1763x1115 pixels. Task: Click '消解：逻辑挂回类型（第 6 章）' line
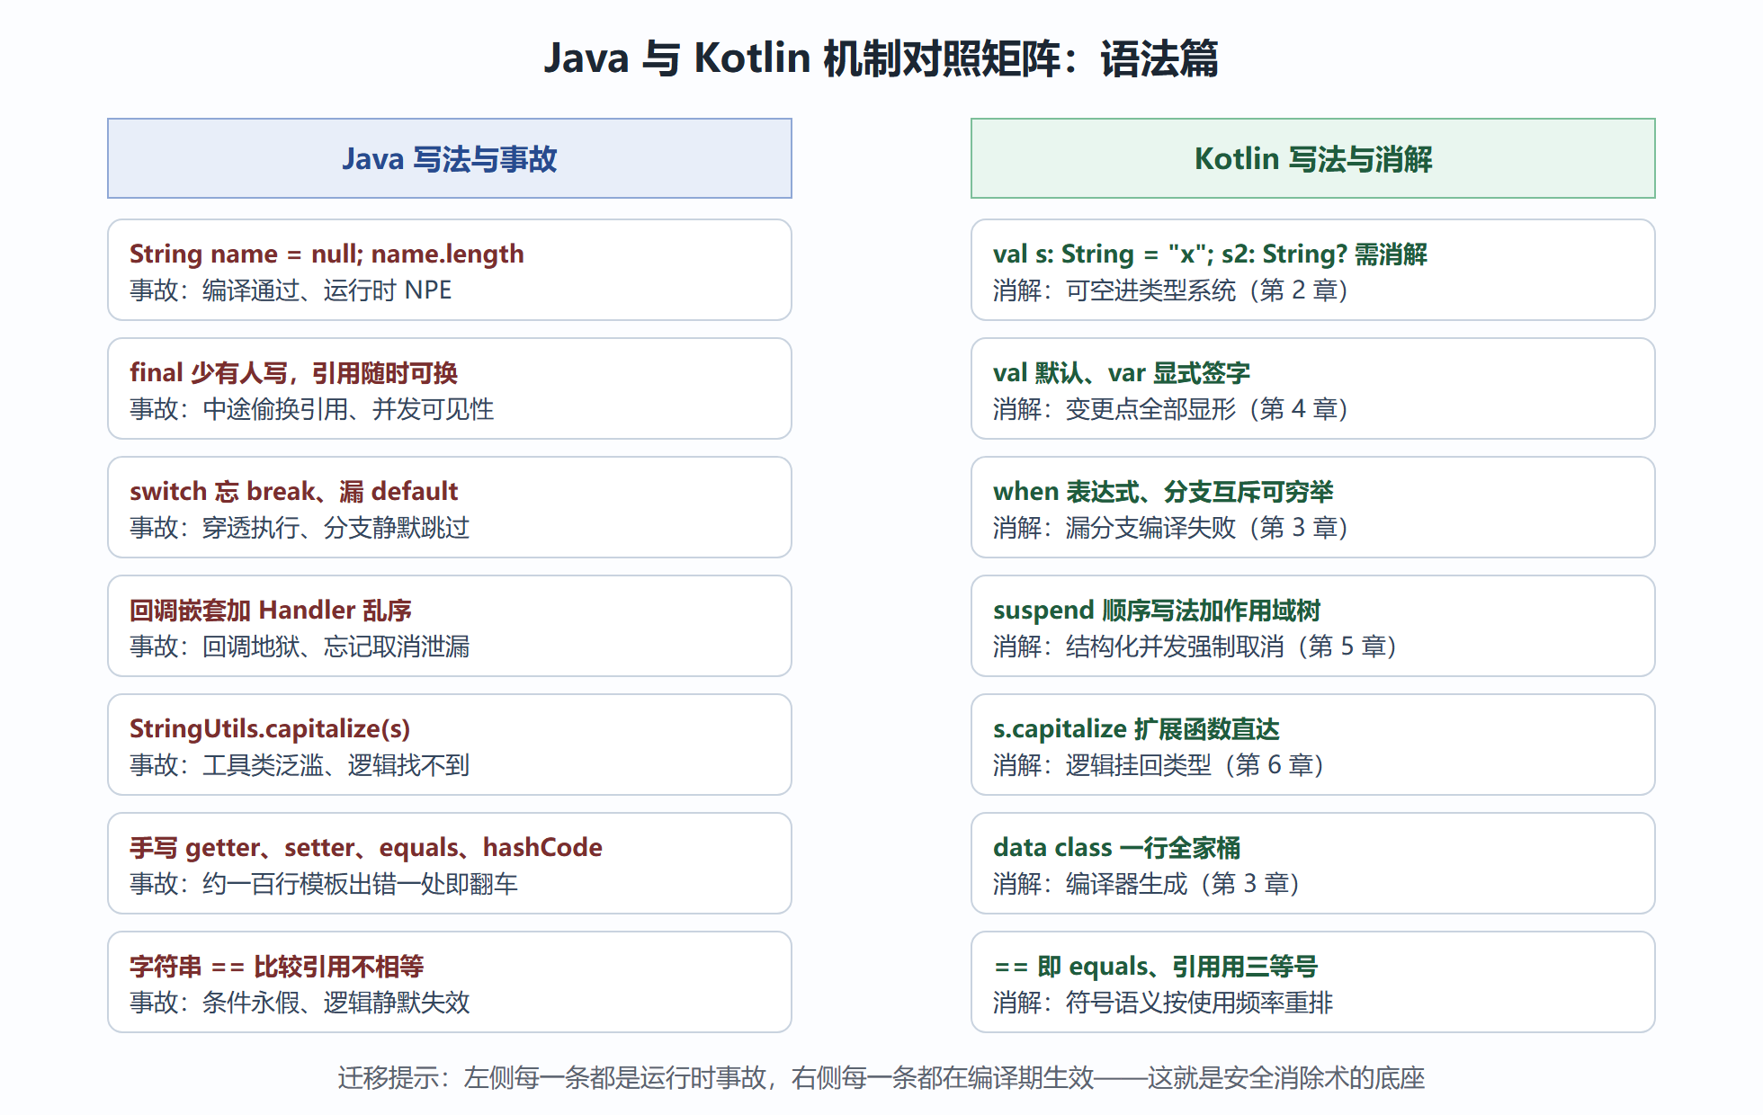pos(1159,765)
